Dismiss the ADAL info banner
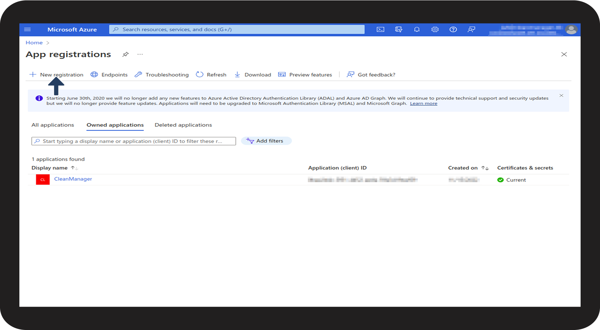The height and width of the screenshot is (330, 600). (561, 95)
